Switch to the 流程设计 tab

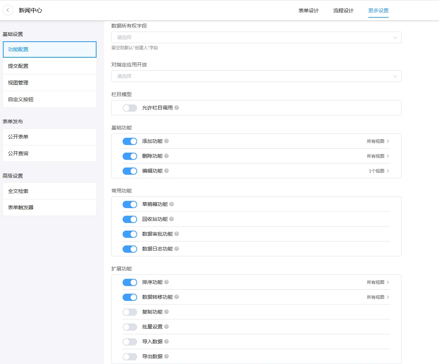click(x=342, y=11)
